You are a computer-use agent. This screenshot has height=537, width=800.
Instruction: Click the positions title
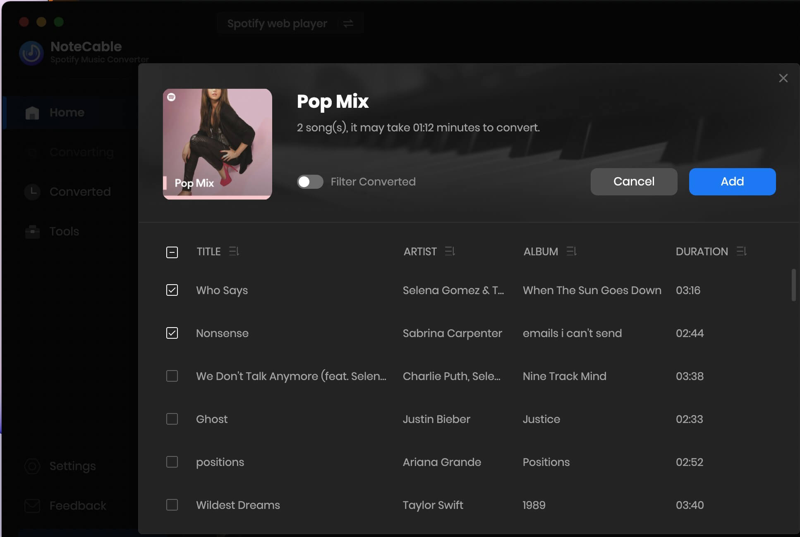(220, 462)
